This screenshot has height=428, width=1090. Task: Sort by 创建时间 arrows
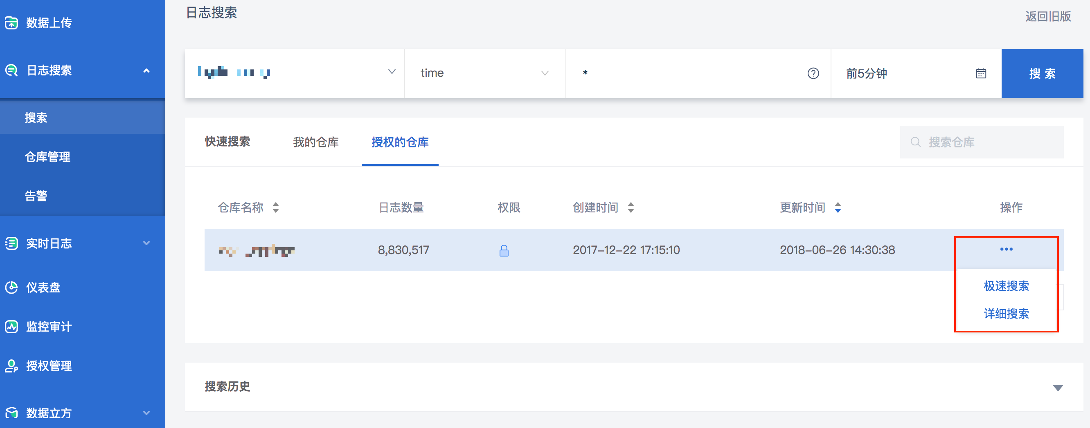(631, 207)
